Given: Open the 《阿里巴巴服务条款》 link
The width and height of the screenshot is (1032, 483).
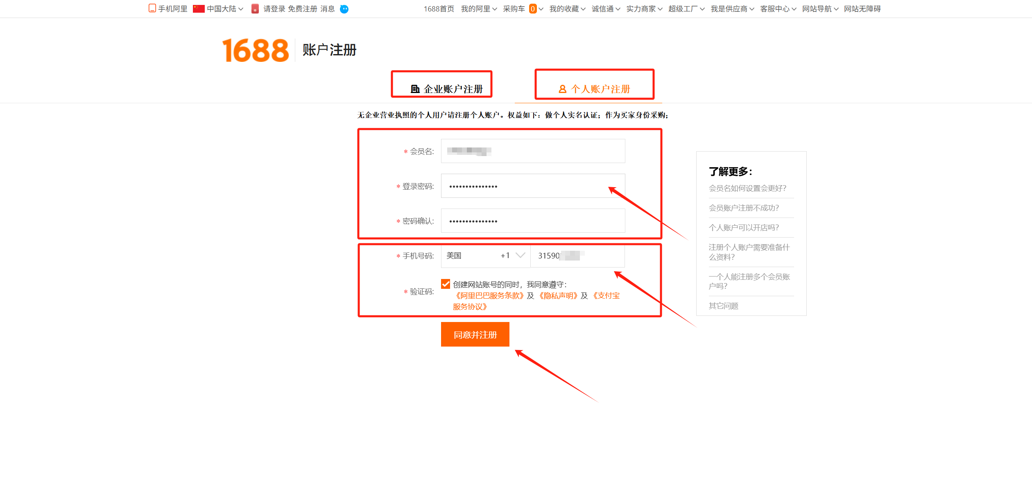Looking at the screenshot, I should tap(489, 295).
